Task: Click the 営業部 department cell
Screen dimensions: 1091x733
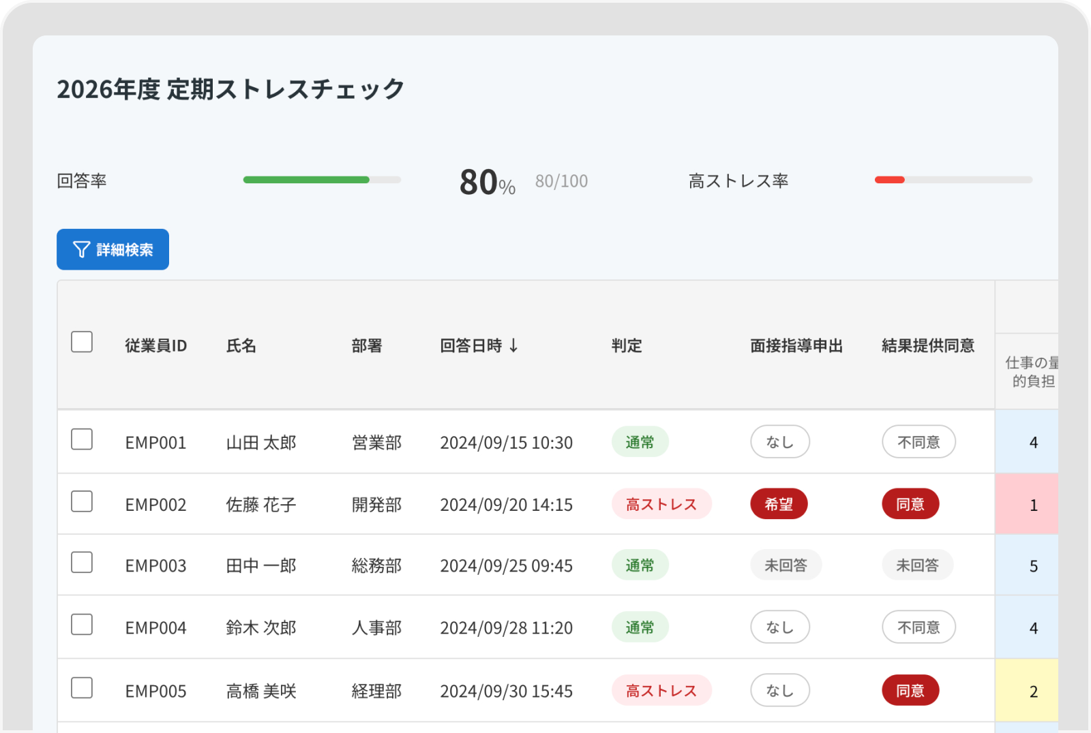Action: click(376, 443)
